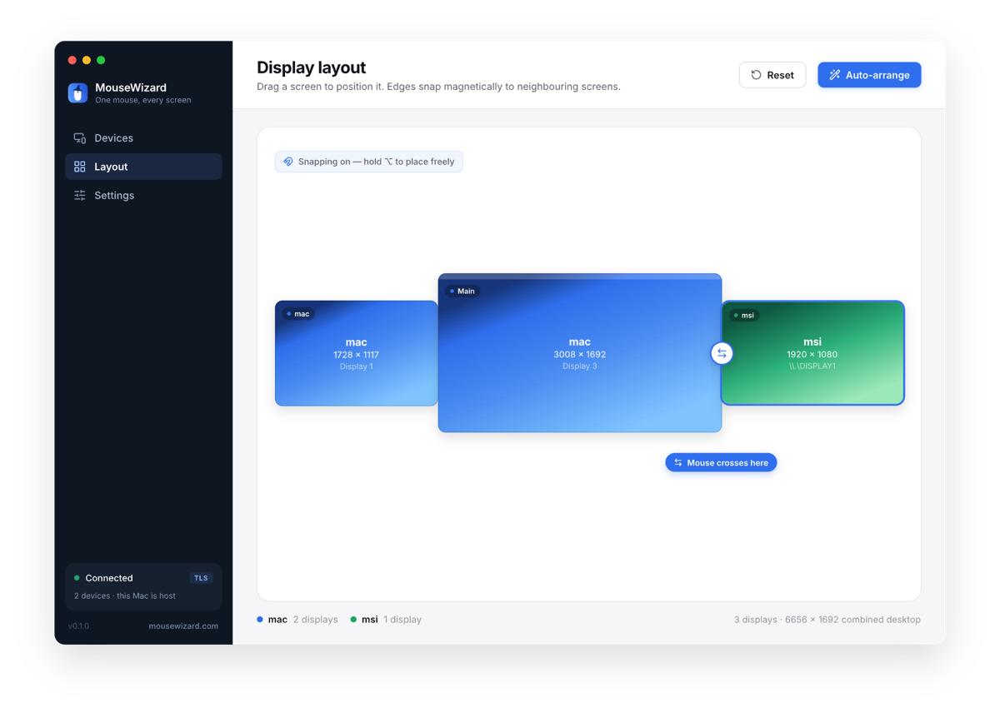Click the Devices monitor icon in sidebar
Image resolution: width=1000 pixels, height=713 pixels.
click(80, 138)
